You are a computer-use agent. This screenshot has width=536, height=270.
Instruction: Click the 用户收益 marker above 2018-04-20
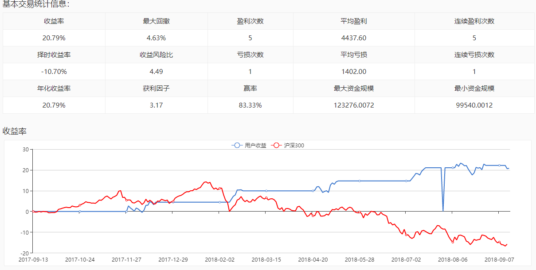pyautogui.click(x=312, y=190)
